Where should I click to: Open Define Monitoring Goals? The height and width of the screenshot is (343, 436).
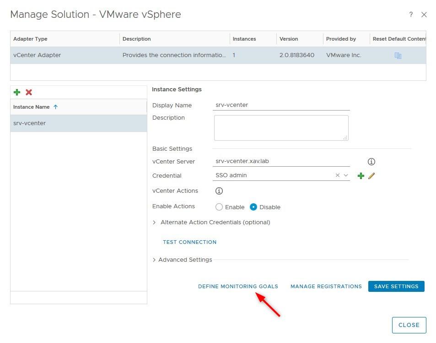[x=238, y=286]
